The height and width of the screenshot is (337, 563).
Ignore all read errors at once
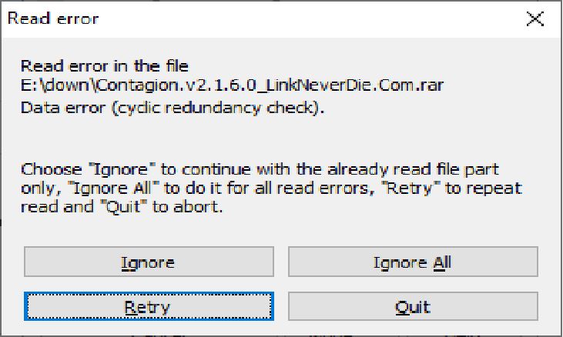click(x=413, y=262)
